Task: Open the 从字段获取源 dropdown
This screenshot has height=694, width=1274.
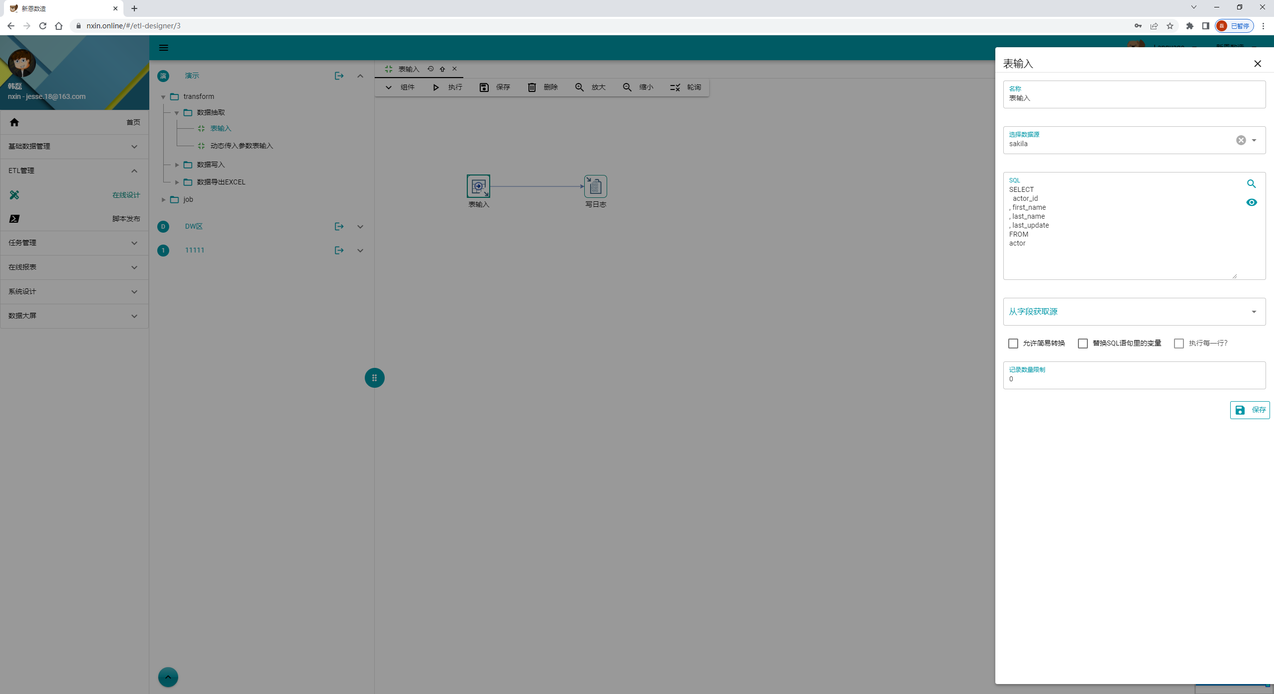Action: pyautogui.click(x=1134, y=312)
